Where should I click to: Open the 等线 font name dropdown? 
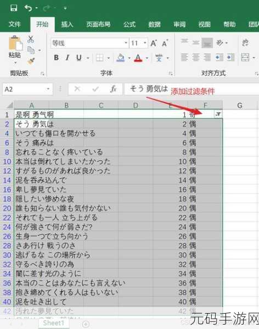126,43
